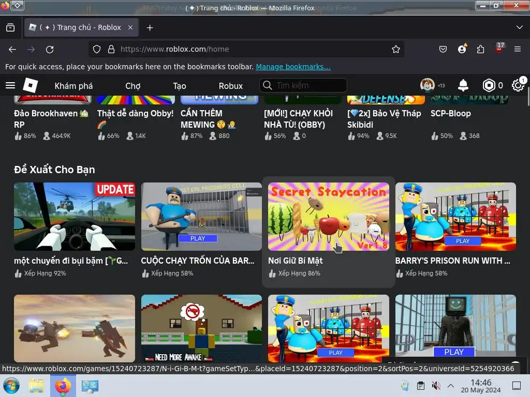Open the NEED MORE AWAKE game thumbnail

(201, 328)
